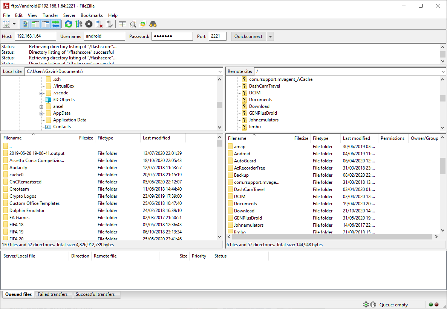
Task: Toggle remote directory tree display
Action: [46, 24]
